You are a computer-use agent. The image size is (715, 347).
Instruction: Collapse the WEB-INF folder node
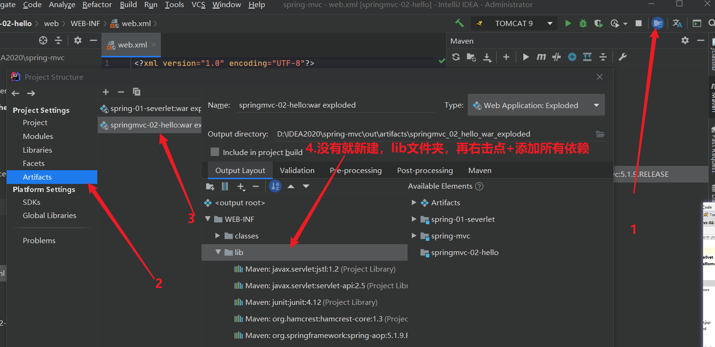coord(208,219)
